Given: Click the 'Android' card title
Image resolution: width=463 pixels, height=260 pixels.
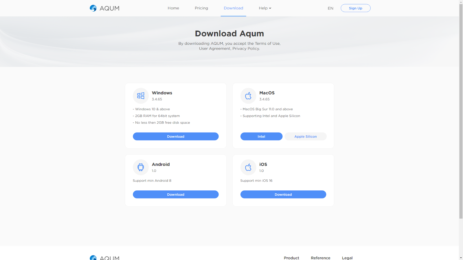Looking at the screenshot, I should point(161,164).
